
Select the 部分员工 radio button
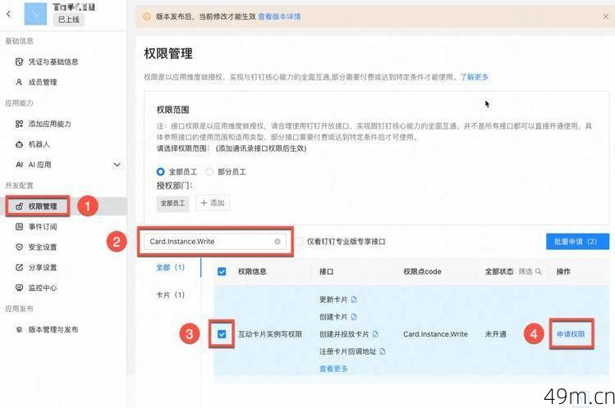[209, 172]
